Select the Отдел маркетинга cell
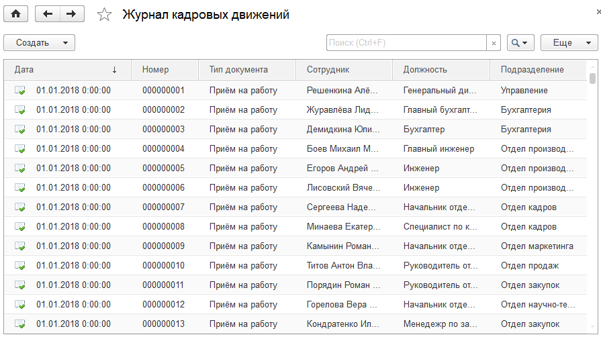Viewport: 601px width, 337px height. click(x=537, y=246)
